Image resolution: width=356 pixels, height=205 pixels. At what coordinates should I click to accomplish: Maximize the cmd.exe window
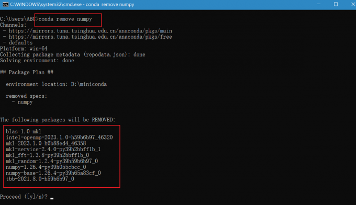point(336,4)
